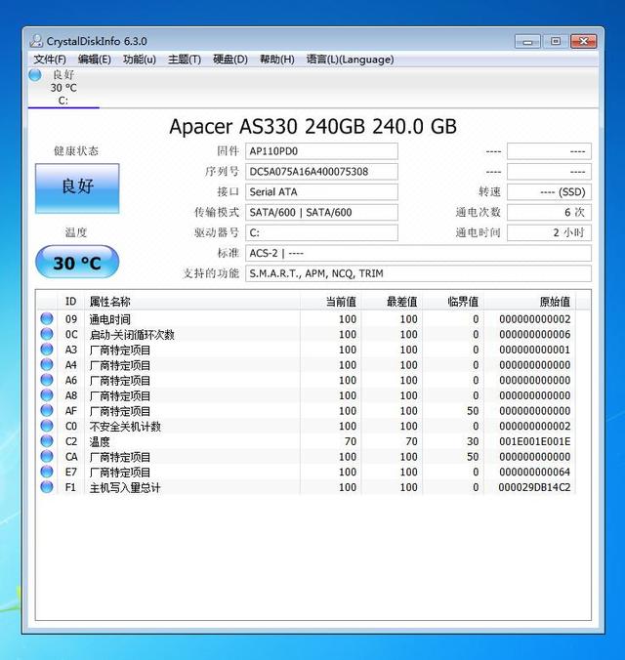Click the status orb for row 09

click(x=47, y=318)
